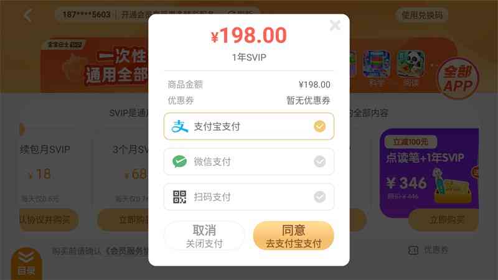Click the panda app icon in the banner

pos(411,64)
